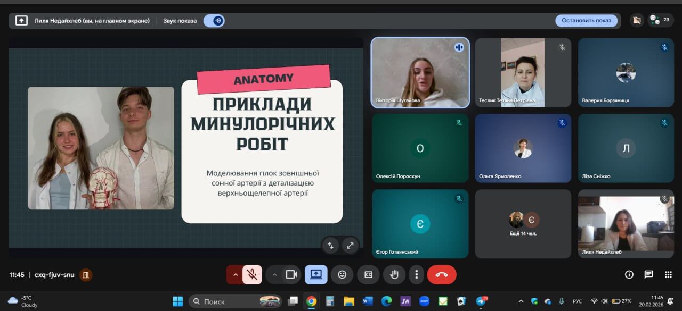Open the emoji reactions button
Viewport: 682px width, 311px height.
click(x=342, y=274)
